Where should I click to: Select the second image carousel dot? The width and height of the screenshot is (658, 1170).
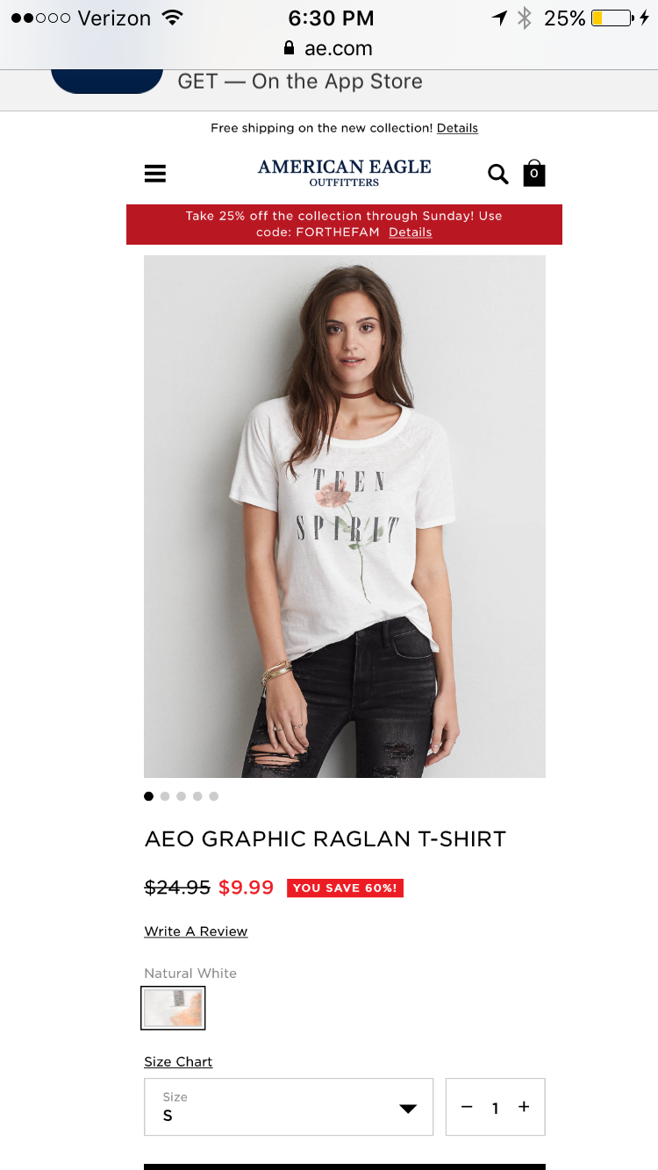click(165, 796)
